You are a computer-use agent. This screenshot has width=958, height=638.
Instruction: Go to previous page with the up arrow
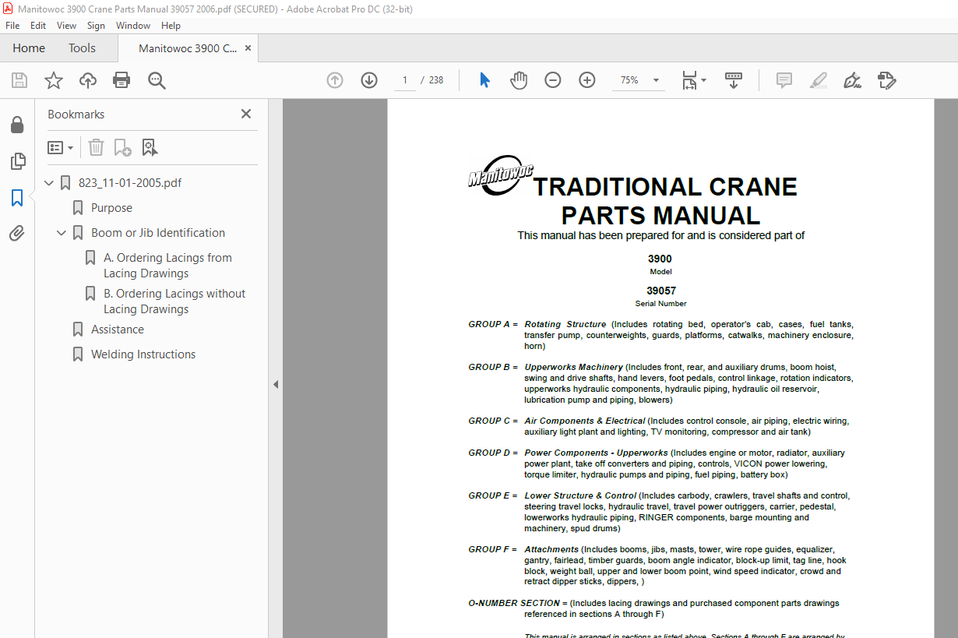click(335, 80)
